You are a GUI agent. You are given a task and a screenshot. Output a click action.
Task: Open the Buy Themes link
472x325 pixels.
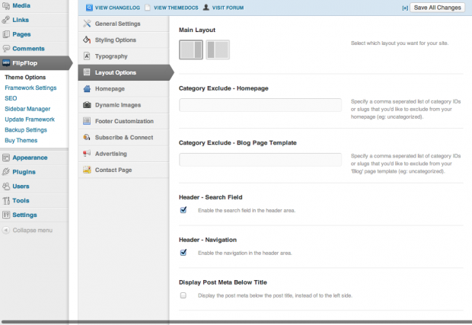point(21,141)
